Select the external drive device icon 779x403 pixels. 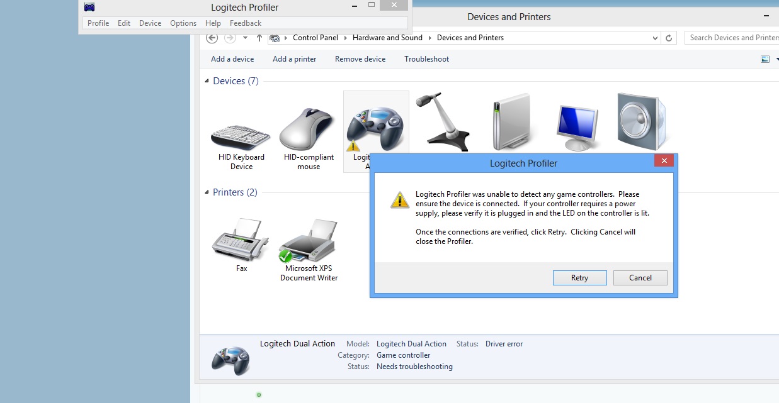tap(511, 121)
